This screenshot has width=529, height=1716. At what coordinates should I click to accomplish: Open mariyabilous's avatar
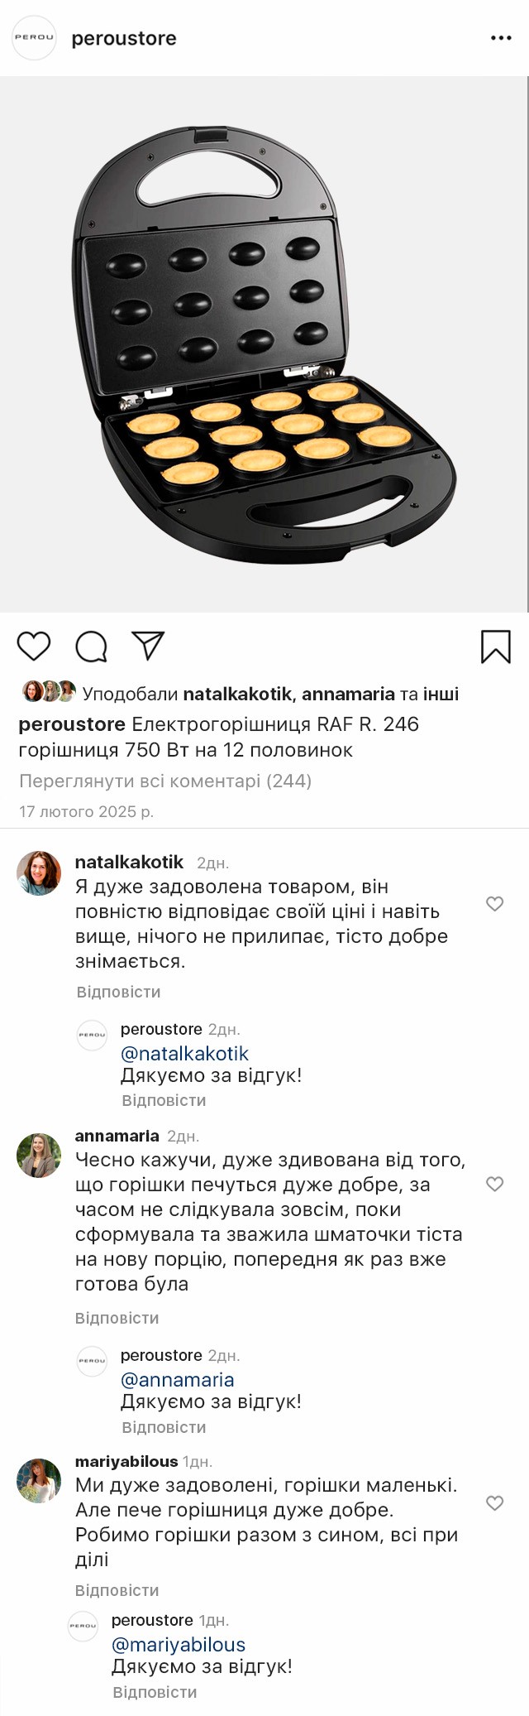(x=39, y=1480)
